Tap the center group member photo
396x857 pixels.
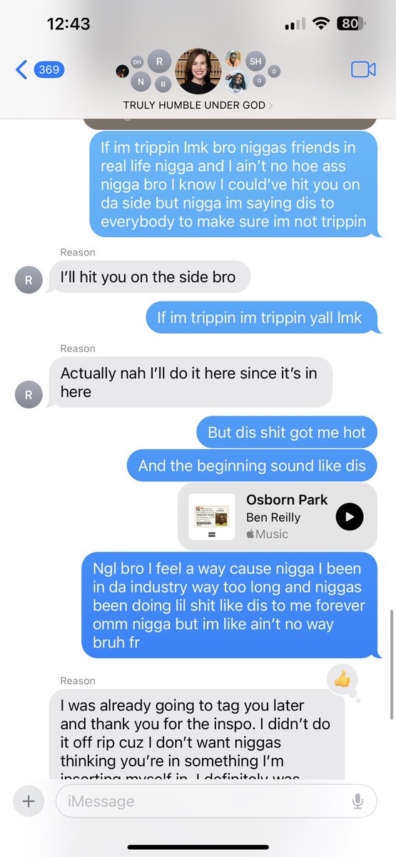click(198, 71)
